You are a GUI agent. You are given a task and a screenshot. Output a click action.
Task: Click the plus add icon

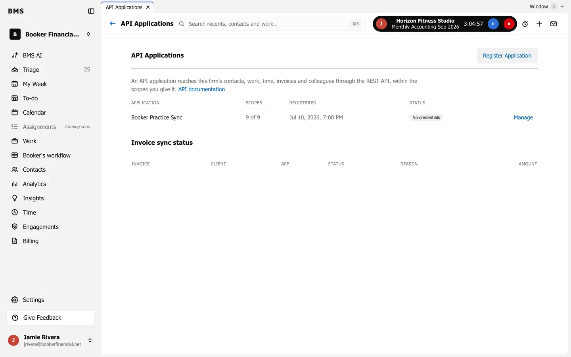[539, 24]
